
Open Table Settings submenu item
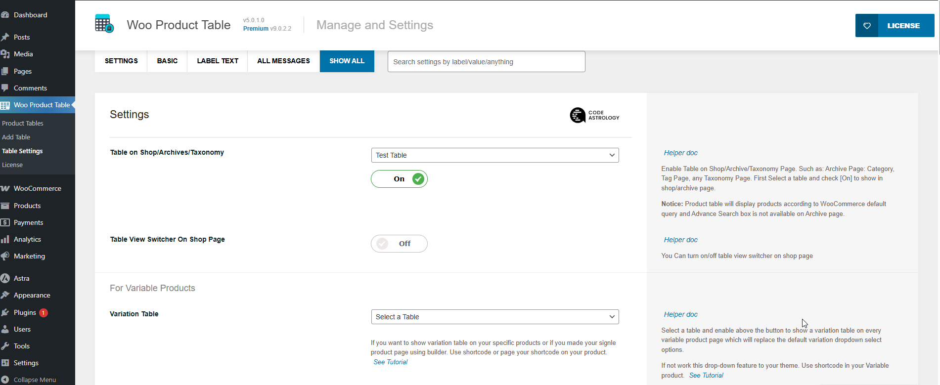(22, 151)
